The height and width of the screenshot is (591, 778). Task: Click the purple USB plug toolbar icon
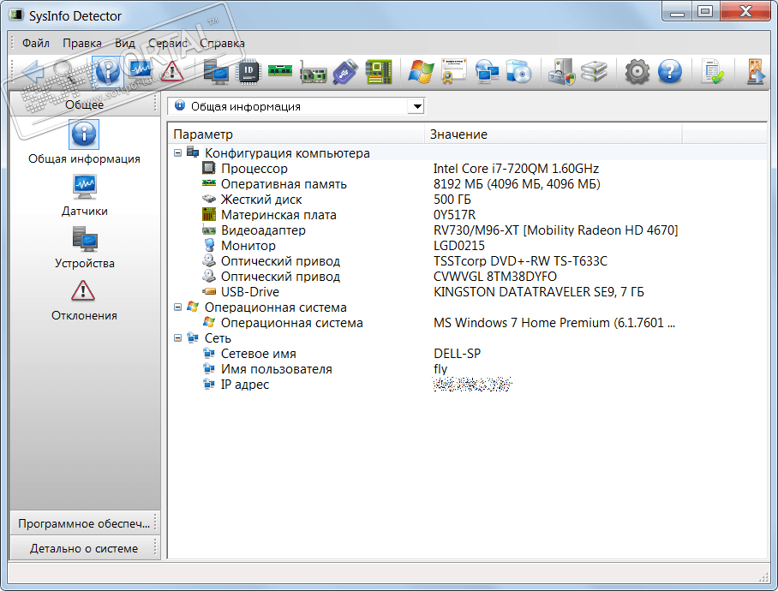[x=346, y=72]
